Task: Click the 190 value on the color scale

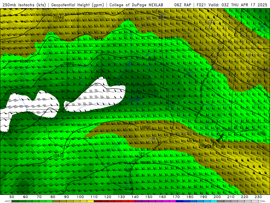Action: tap(204, 197)
